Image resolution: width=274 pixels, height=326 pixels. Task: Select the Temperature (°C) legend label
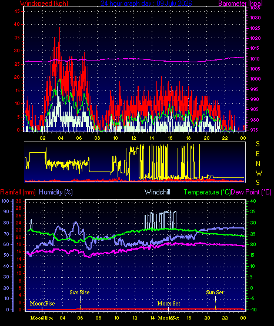tap(207, 192)
